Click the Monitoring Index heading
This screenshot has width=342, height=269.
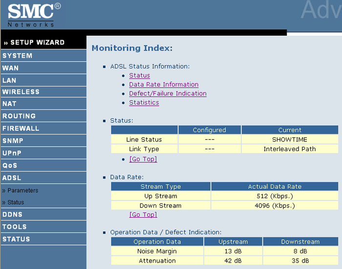[x=132, y=48]
